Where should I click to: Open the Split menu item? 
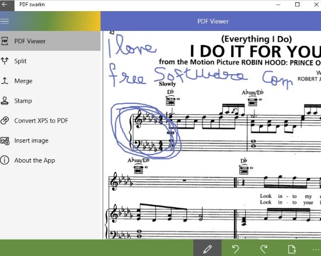click(50, 61)
